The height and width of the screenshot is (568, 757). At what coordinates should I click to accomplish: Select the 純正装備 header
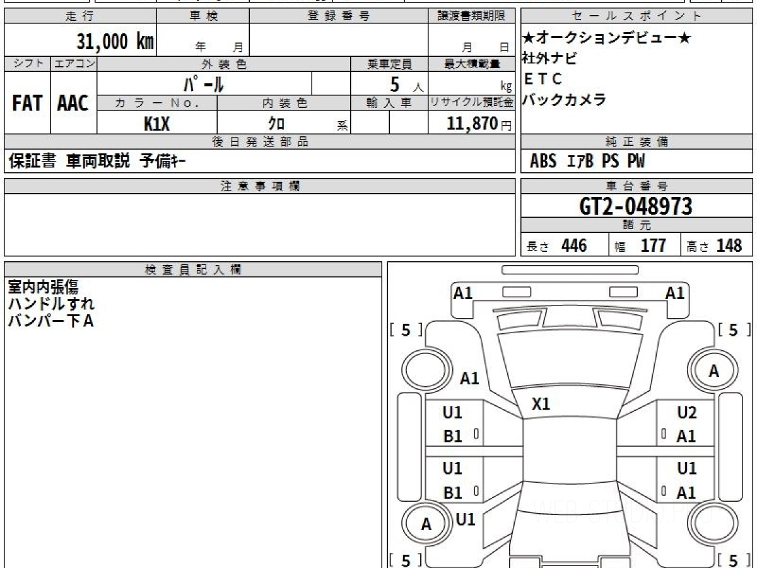coord(637,142)
